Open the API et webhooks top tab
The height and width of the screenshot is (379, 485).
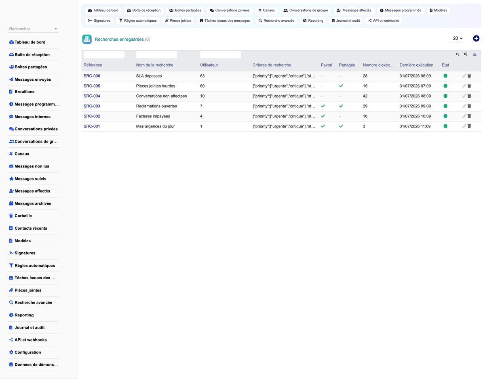point(384,21)
